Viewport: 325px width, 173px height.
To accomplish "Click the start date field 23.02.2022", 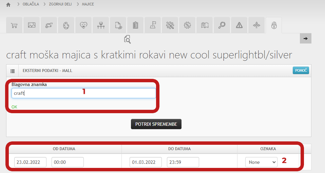I will (30, 162).
